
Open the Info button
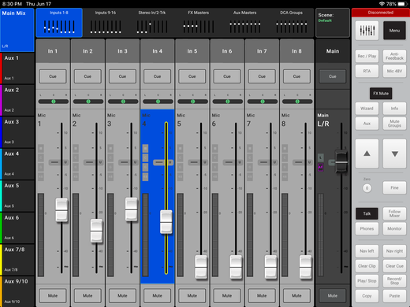[394, 109]
